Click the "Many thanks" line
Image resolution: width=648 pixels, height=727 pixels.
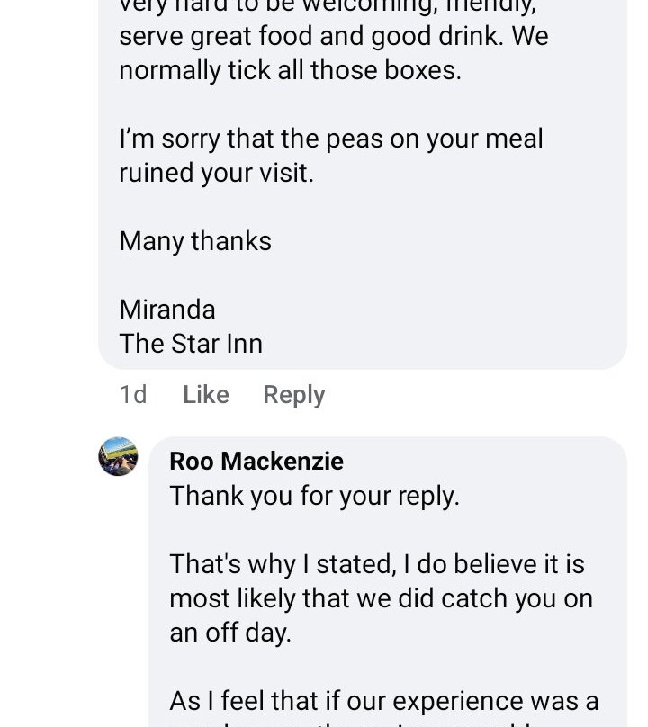coord(195,241)
